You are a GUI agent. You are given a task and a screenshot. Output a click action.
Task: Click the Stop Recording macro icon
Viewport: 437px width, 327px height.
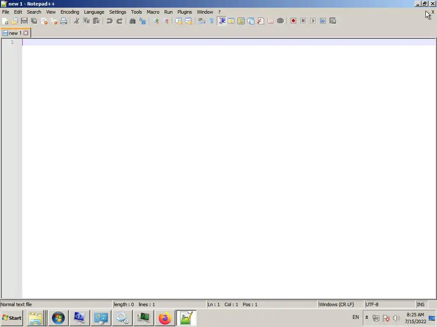[x=303, y=21]
